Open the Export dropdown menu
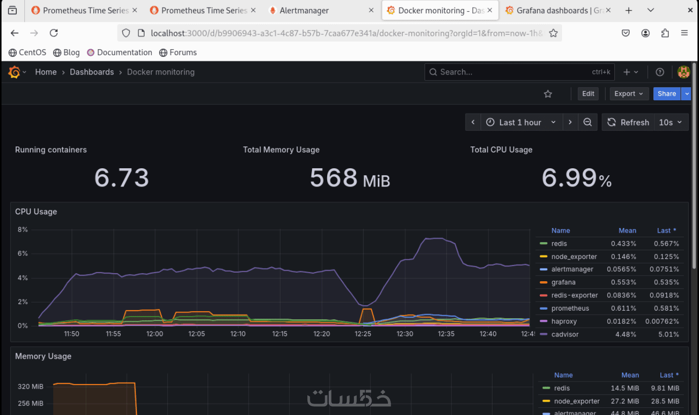Image resolution: width=699 pixels, height=415 pixels. tap(628, 94)
